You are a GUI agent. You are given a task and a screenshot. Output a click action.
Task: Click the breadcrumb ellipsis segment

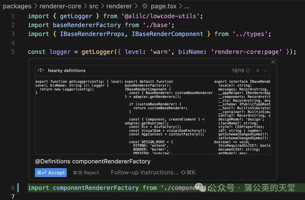point(187,7)
